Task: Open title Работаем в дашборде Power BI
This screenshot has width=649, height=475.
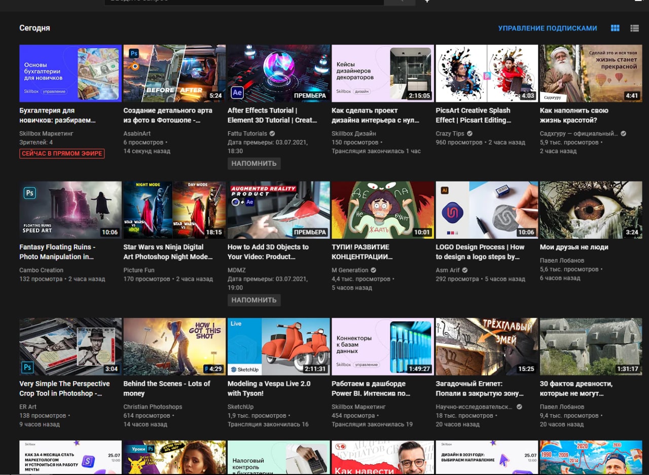Action: 371,388
